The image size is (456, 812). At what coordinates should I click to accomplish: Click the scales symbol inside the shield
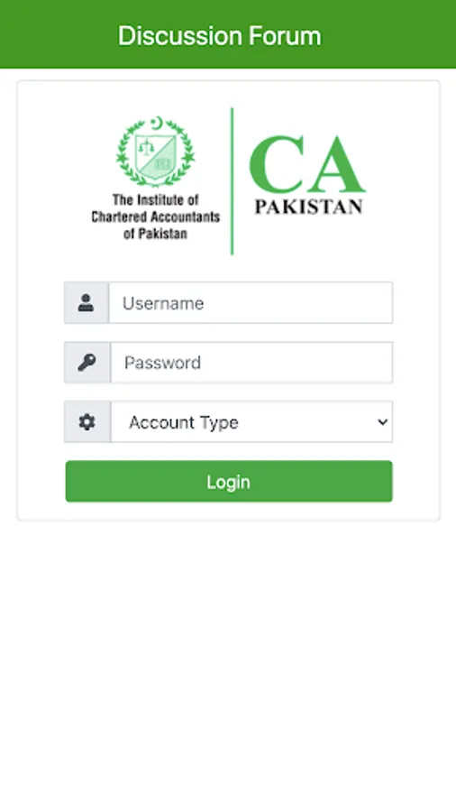pos(147,148)
